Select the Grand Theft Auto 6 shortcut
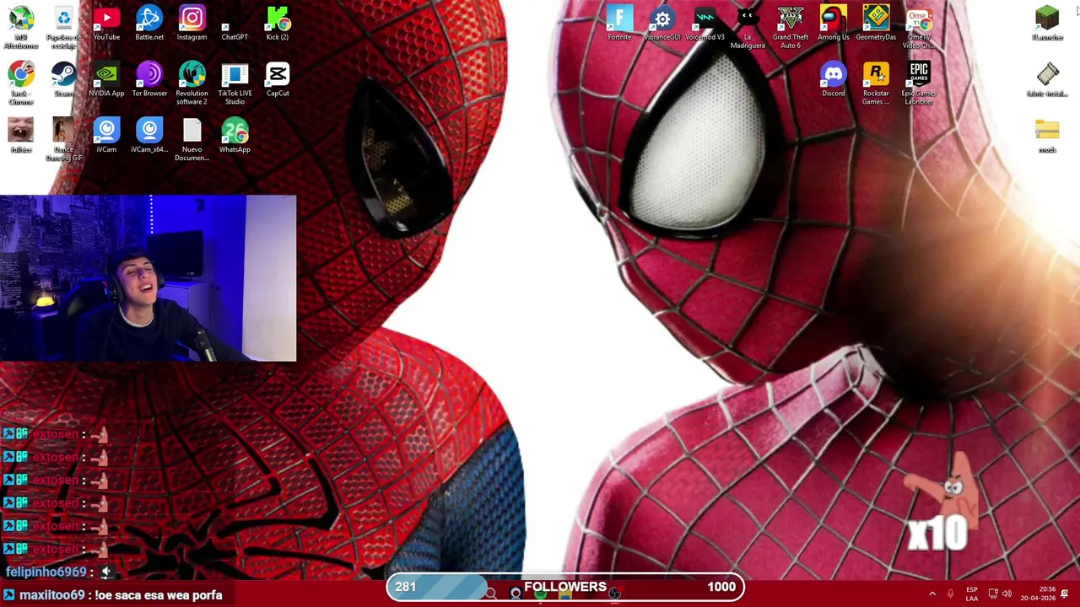This screenshot has width=1080, height=607. coord(791,27)
